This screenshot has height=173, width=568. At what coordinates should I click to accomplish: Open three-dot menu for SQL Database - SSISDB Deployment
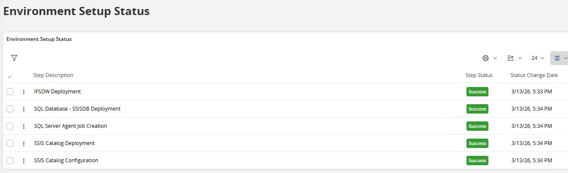tap(24, 109)
